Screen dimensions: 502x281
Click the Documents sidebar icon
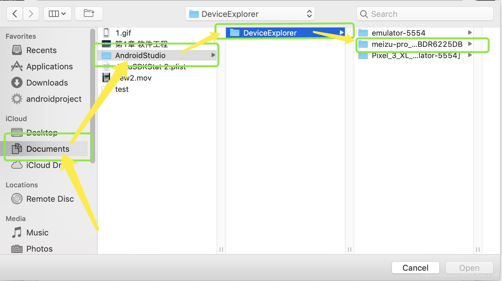click(17, 149)
